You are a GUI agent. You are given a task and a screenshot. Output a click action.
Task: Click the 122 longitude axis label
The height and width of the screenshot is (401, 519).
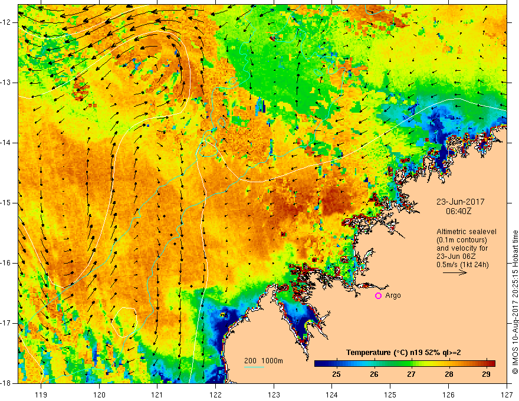pos(215,395)
